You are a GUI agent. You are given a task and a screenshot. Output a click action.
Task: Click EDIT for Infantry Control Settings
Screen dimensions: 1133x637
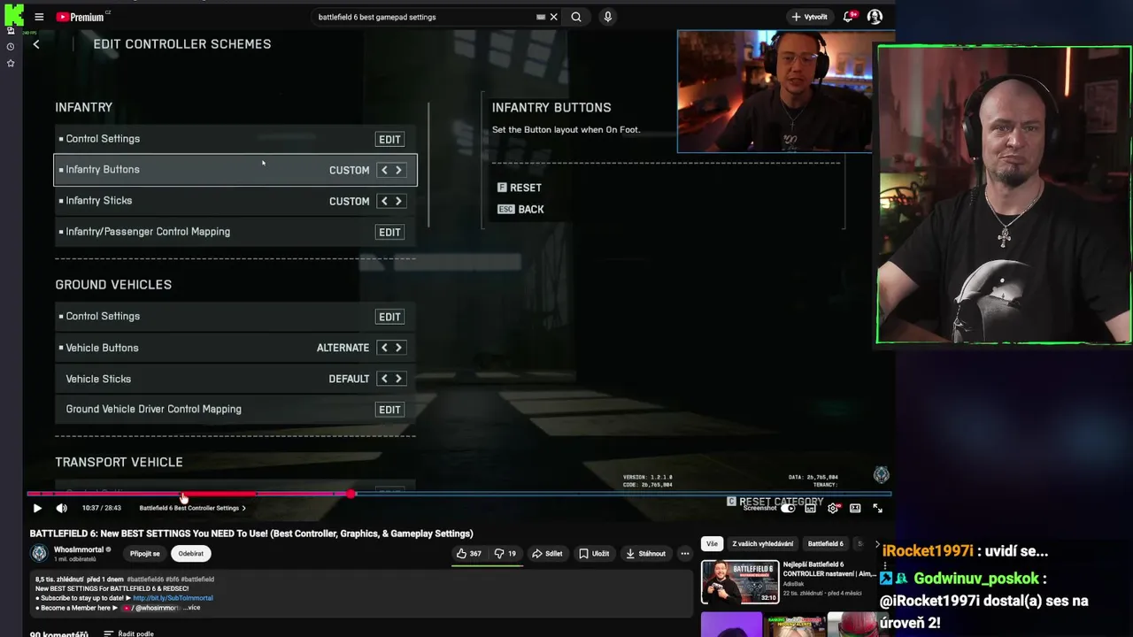389,139
